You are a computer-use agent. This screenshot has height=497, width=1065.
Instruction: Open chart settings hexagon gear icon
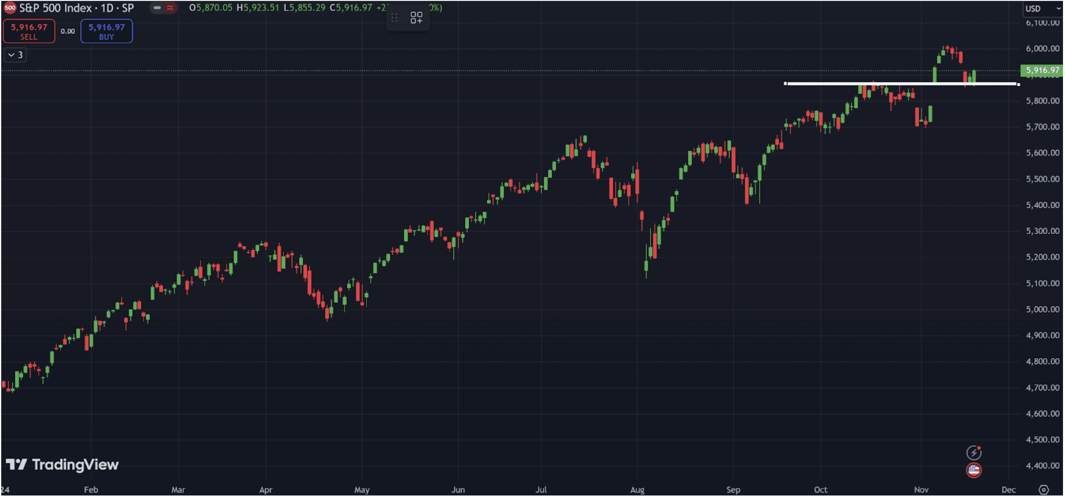pos(1044,490)
